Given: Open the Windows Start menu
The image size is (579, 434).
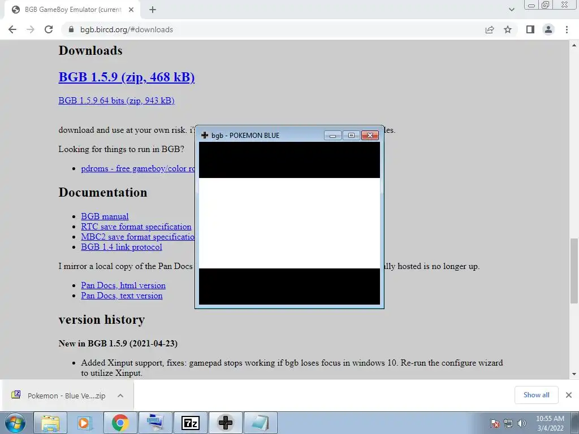Looking at the screenshot, I should click(x=15, y=423).
